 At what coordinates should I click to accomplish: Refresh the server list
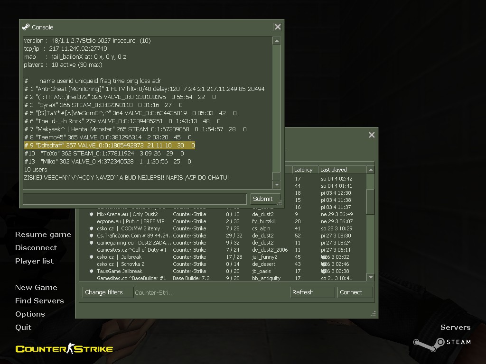click(x=312, y=292)
